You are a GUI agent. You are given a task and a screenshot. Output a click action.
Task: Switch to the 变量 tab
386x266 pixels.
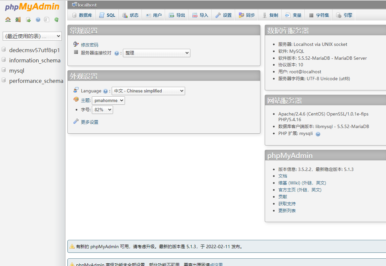coord(293,15)
